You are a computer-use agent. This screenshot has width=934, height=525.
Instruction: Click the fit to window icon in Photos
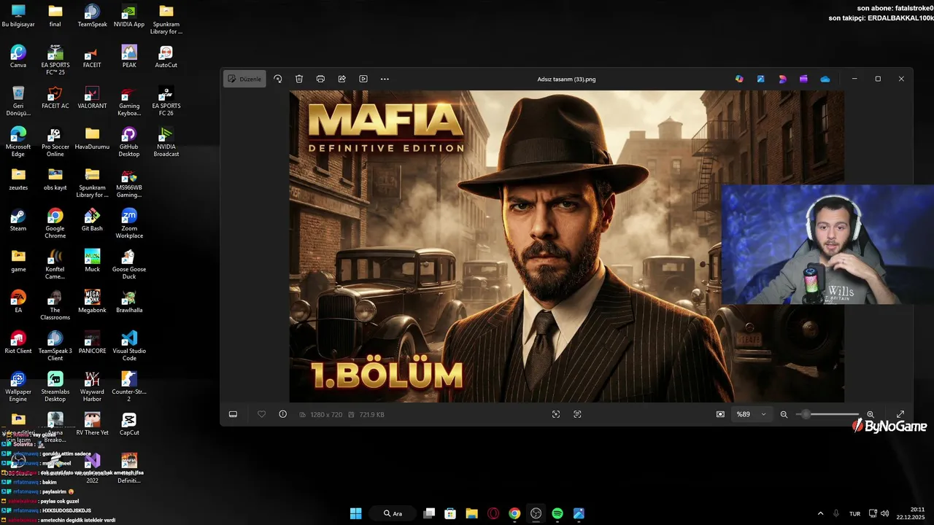(720, 414)
